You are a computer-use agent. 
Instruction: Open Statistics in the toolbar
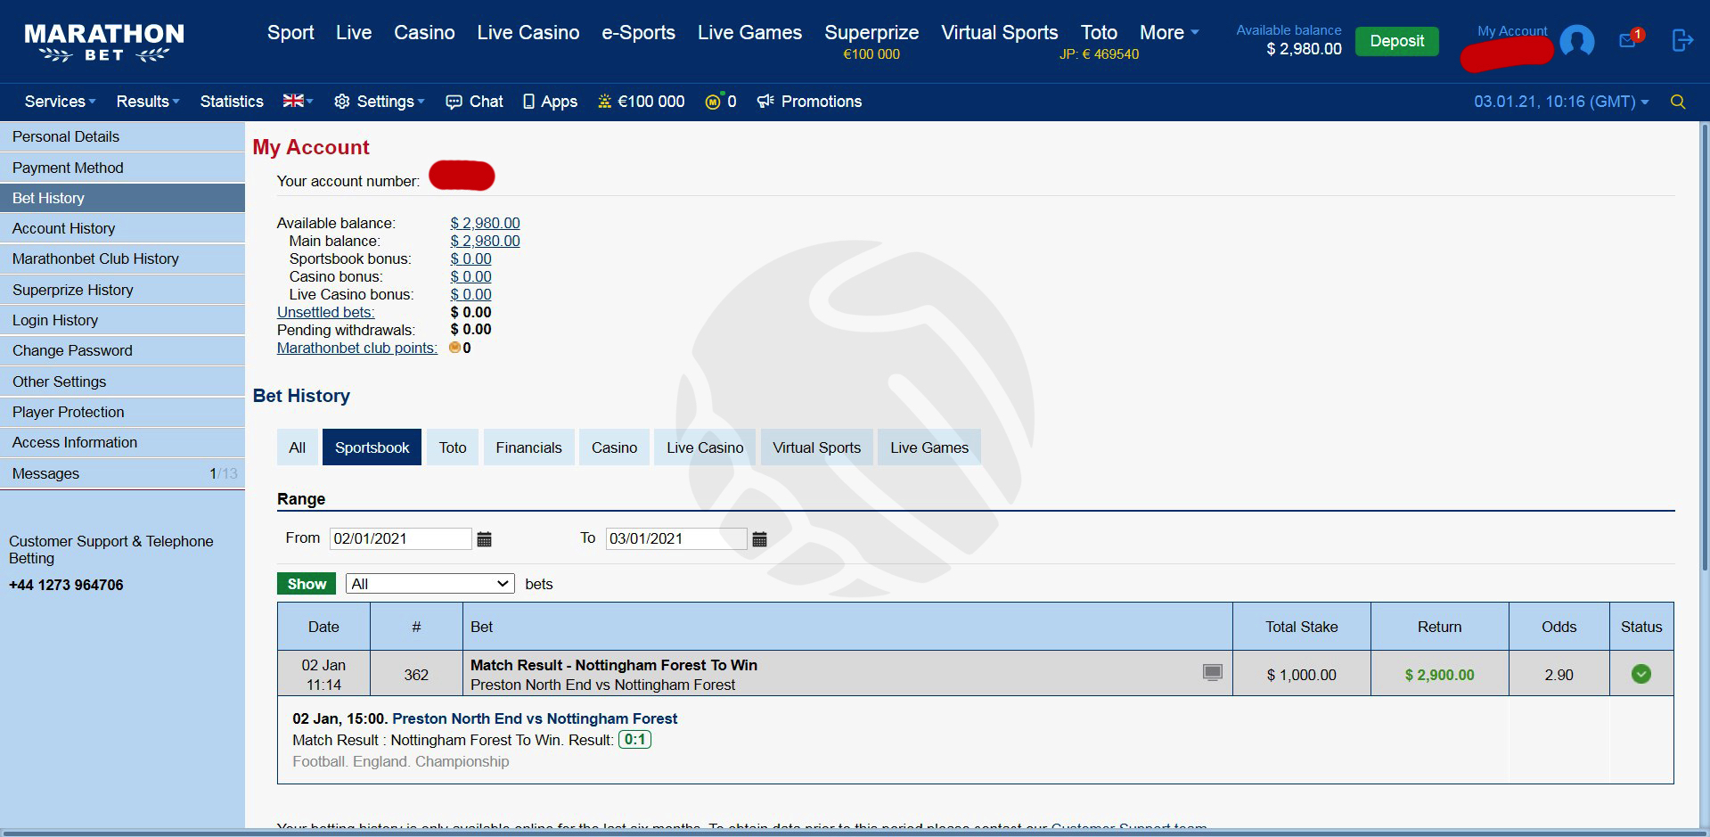(x=232, y=102)
